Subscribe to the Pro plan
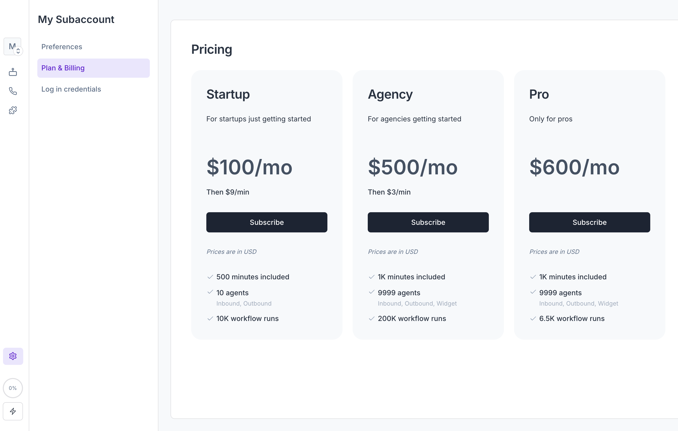This screenshot has width=678, height=431. pos(589,222)
